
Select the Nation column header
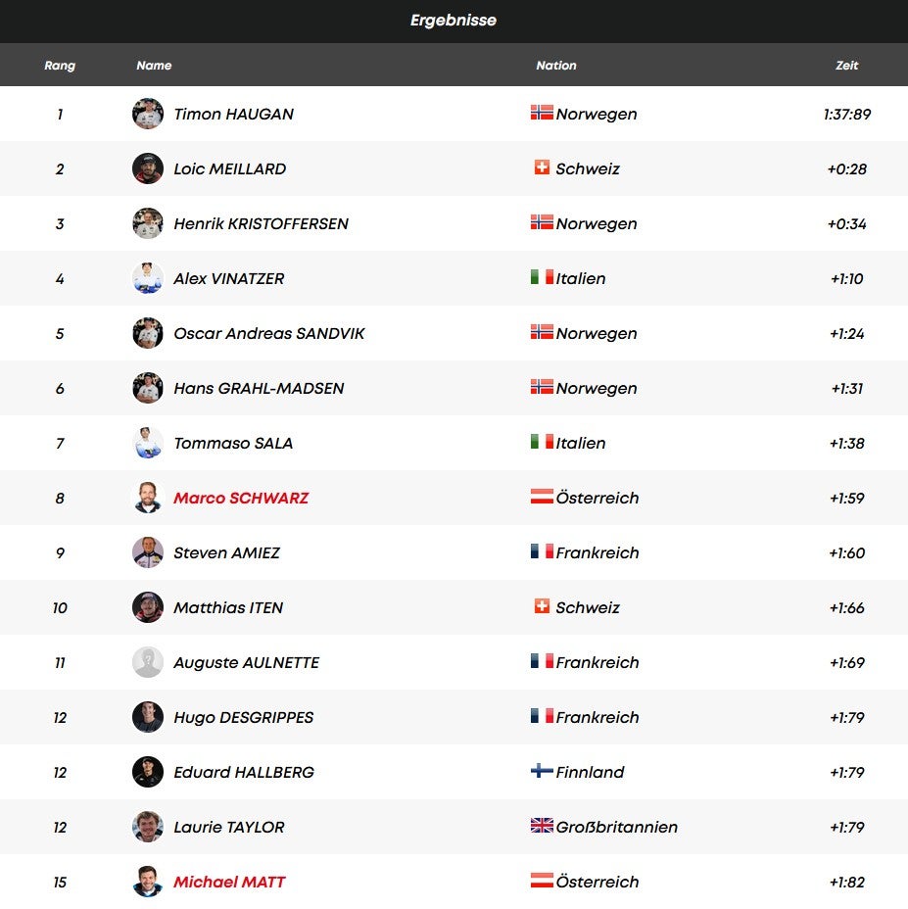556,66
